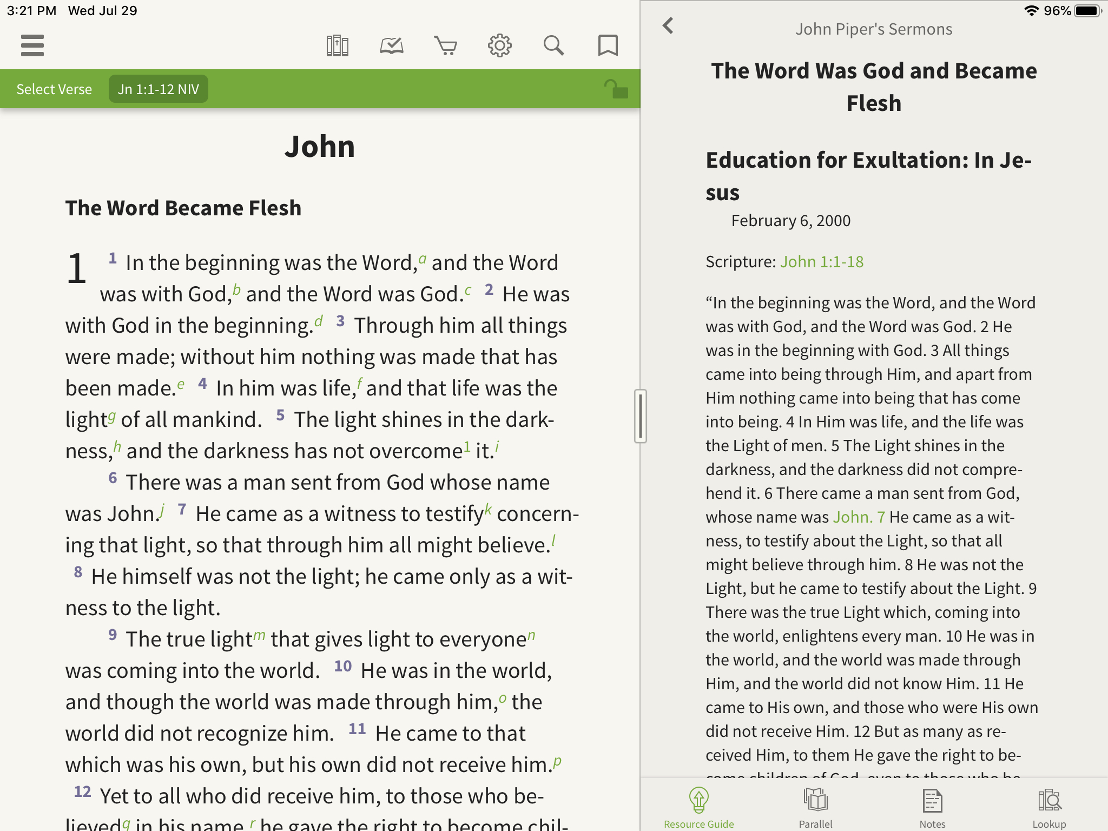Select verse number 5
This screenshot has width=1108, height=831.
pyautogui.click(x=280, y=415)
